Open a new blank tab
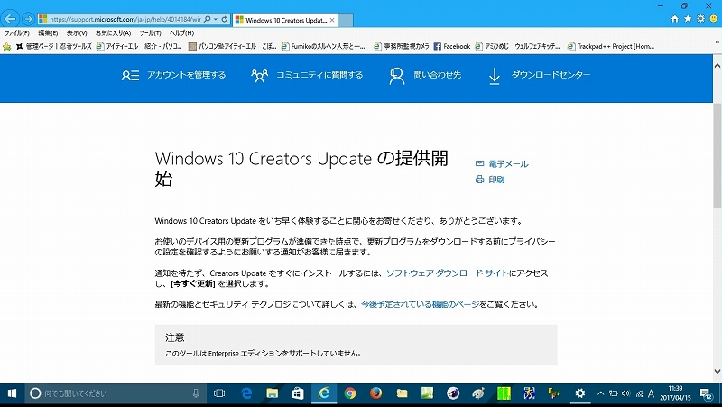722x407 pixels. click(346, 20)
